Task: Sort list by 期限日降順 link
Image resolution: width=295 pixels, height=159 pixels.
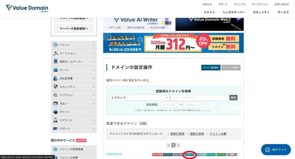Action: [x=177, y=134]
